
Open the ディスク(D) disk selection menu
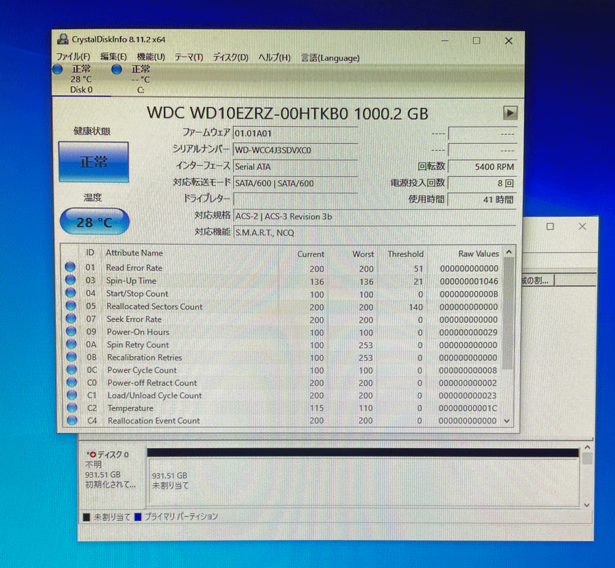pyautogui.click(x=230, y=58)
